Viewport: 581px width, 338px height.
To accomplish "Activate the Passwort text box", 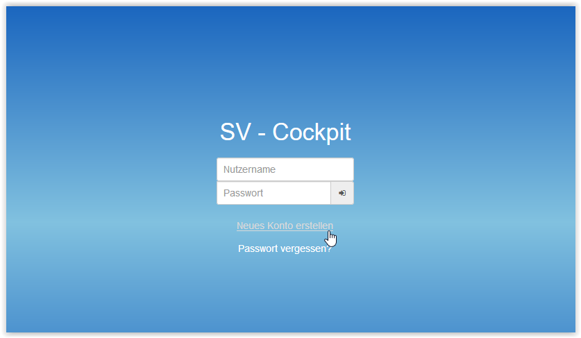I will coord(273,193).
